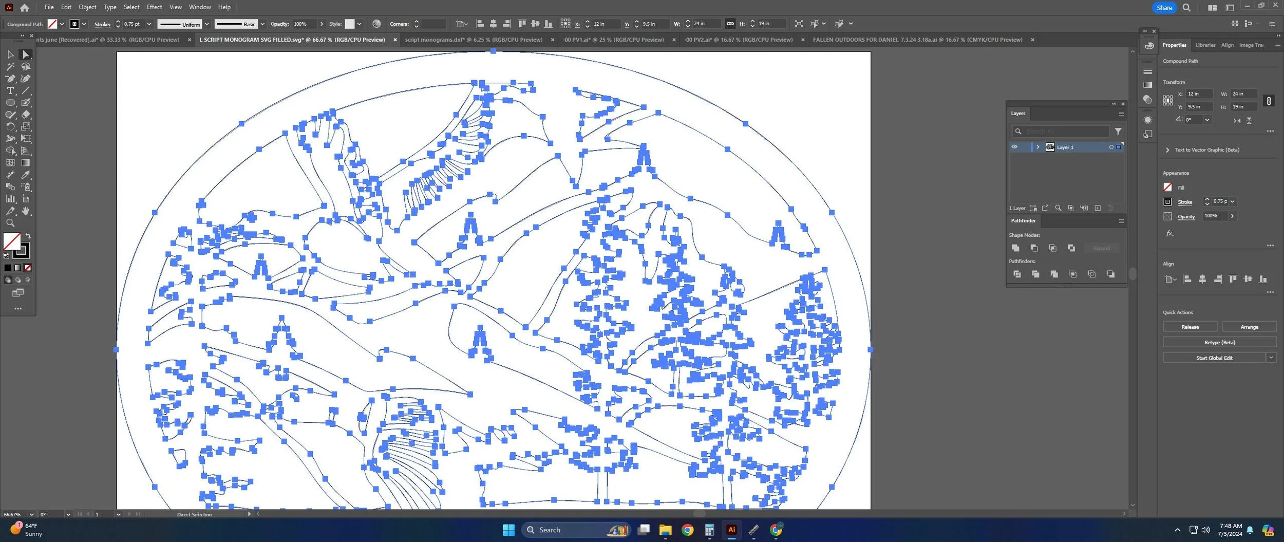Switch to script monograms.dxf document tab
This screenshot has height=542, width=1284.
pos(474,40)
